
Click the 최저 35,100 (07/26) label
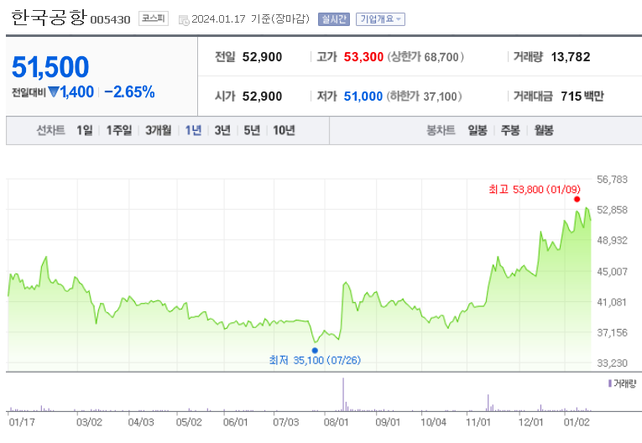point(315,360)
